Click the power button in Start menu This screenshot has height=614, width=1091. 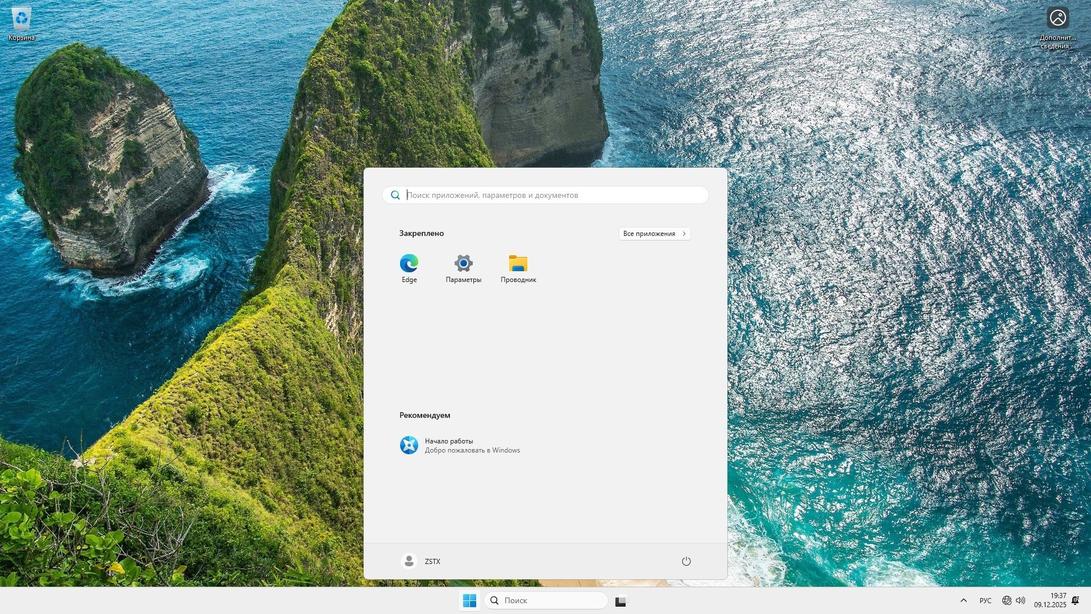coord(686,561)
